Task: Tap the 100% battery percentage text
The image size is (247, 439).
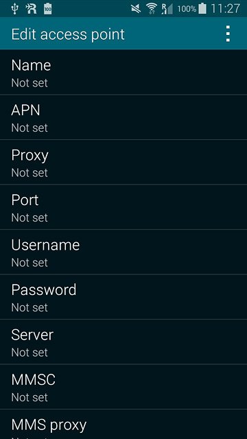Action: point(187,9)
